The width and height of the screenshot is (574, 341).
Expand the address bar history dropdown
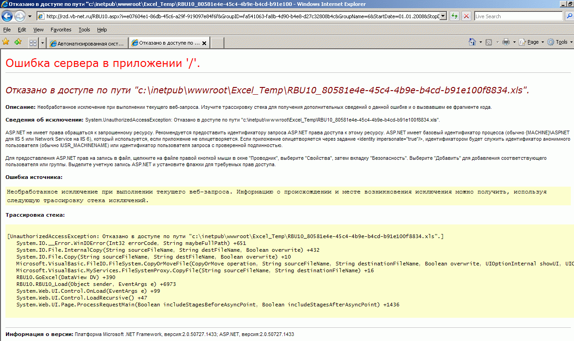coord(444,16)
